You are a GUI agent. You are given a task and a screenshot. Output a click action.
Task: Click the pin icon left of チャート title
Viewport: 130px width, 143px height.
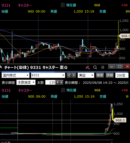click(x=1, y=67)
